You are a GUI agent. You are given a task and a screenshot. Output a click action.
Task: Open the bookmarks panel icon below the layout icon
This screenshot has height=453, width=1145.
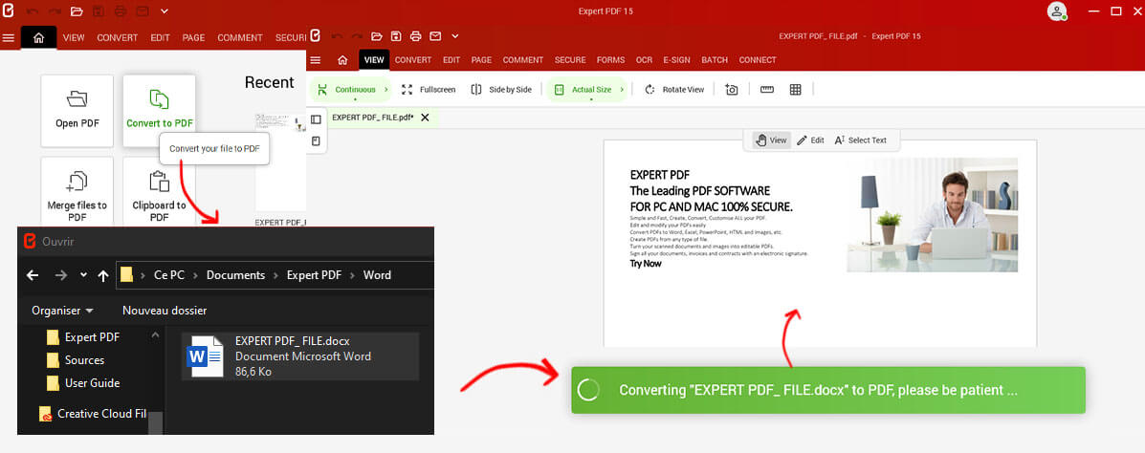click(317, 141)
